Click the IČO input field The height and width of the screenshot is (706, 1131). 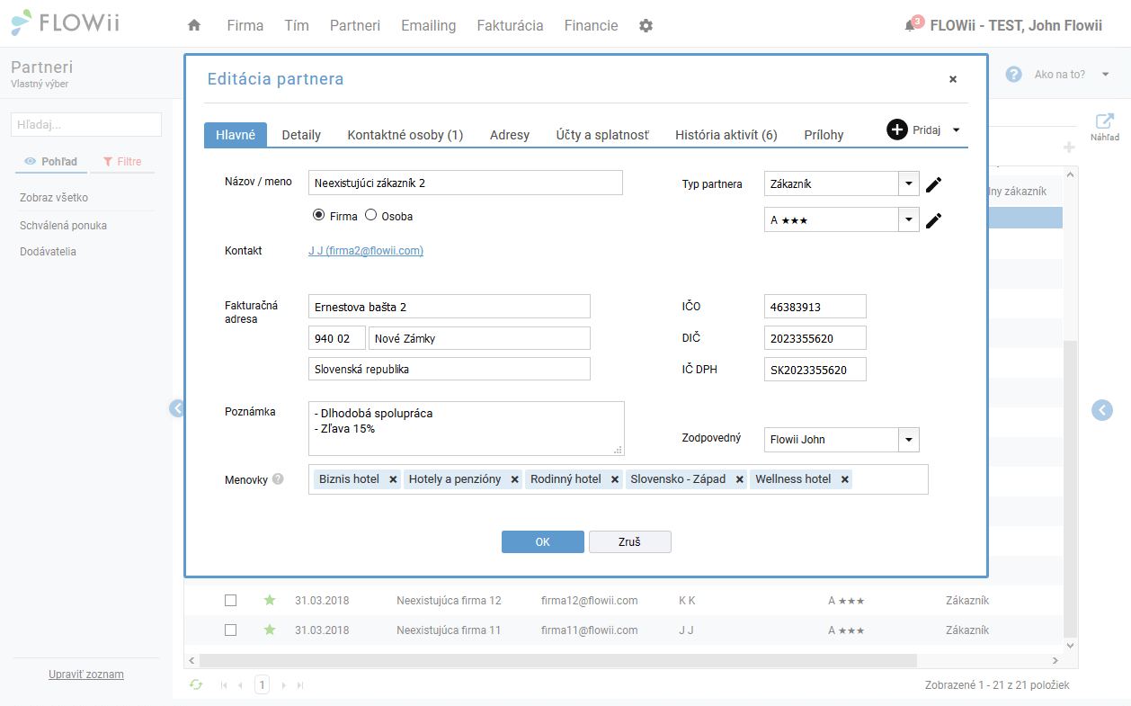[815, 307]
